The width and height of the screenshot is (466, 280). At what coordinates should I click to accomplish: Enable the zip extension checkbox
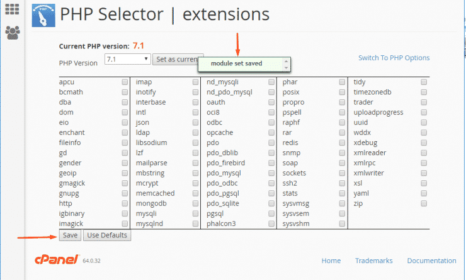point(424,203)
